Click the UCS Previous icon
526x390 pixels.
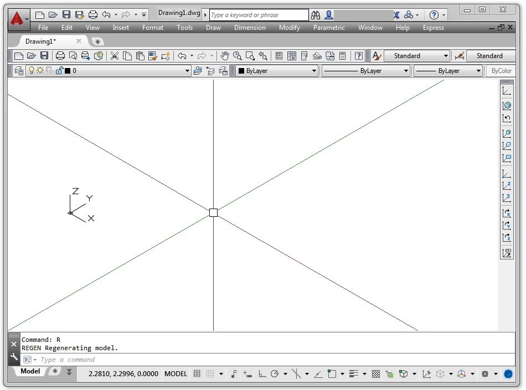507,118
